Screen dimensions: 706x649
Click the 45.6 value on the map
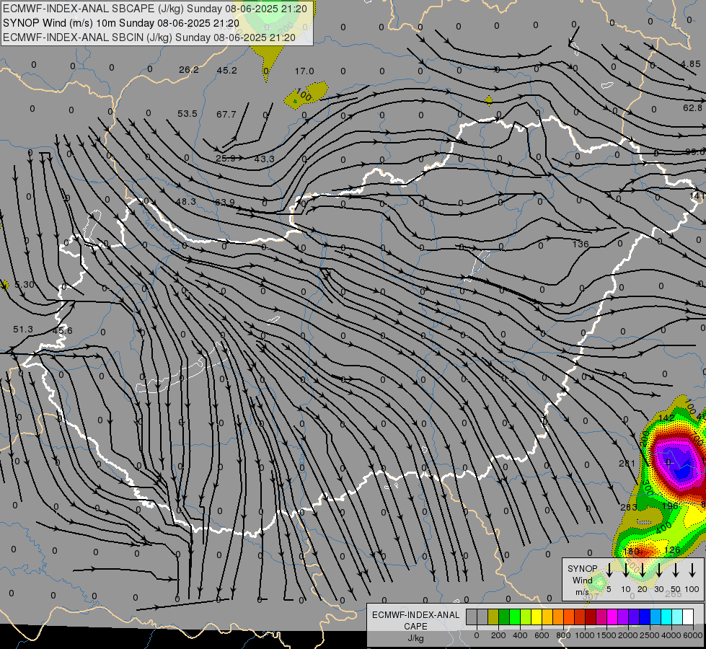tap(62, 330)
